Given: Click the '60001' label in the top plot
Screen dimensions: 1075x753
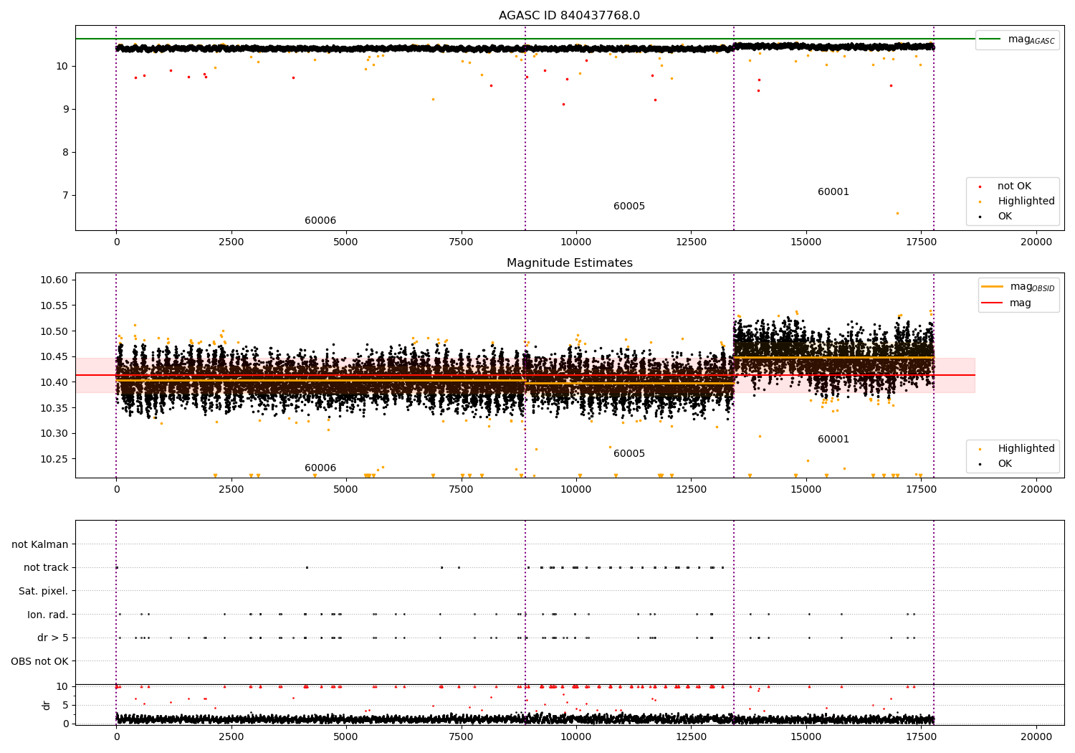Looking at the screenshot, I should pyautogui.click(x=833, y=192).
